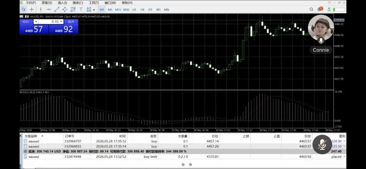Screen dimensions: 366x169
Task: Unmute the crossed-out microphone button
Action: (x=322, y=145)
